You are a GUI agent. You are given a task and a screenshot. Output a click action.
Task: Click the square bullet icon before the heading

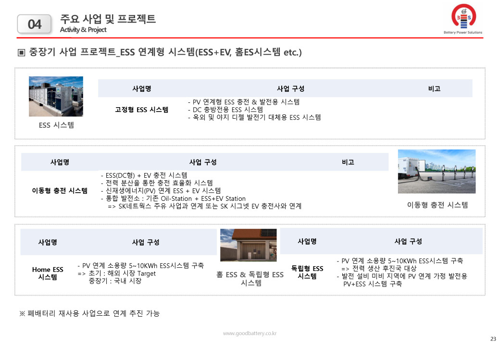[x=22, y=52]
